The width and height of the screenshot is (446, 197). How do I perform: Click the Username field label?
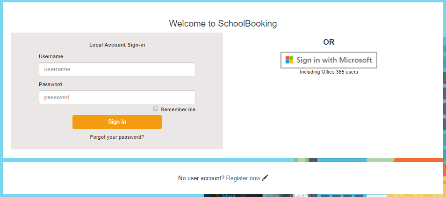pos(50,56)
